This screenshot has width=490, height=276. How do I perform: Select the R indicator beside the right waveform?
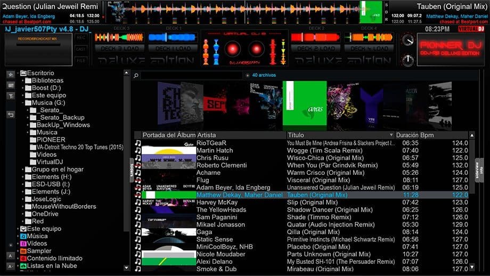click(386, 19)
